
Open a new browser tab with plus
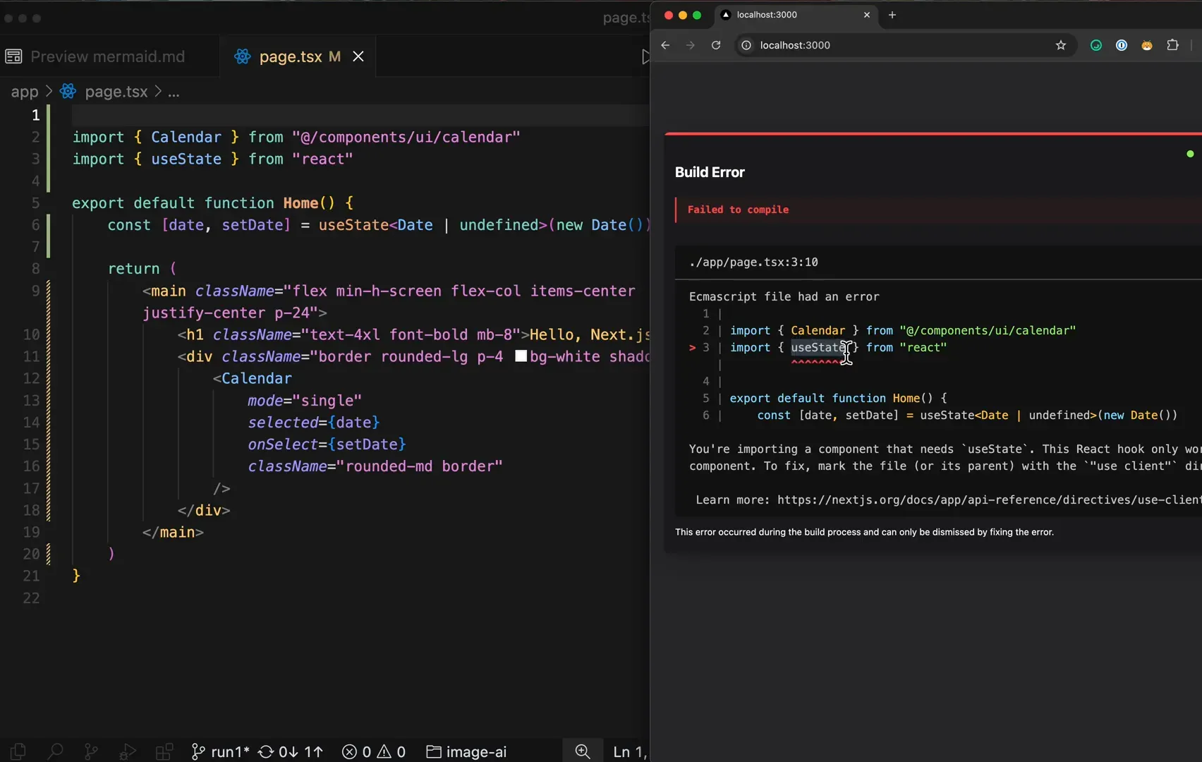(x=892, y=15)
